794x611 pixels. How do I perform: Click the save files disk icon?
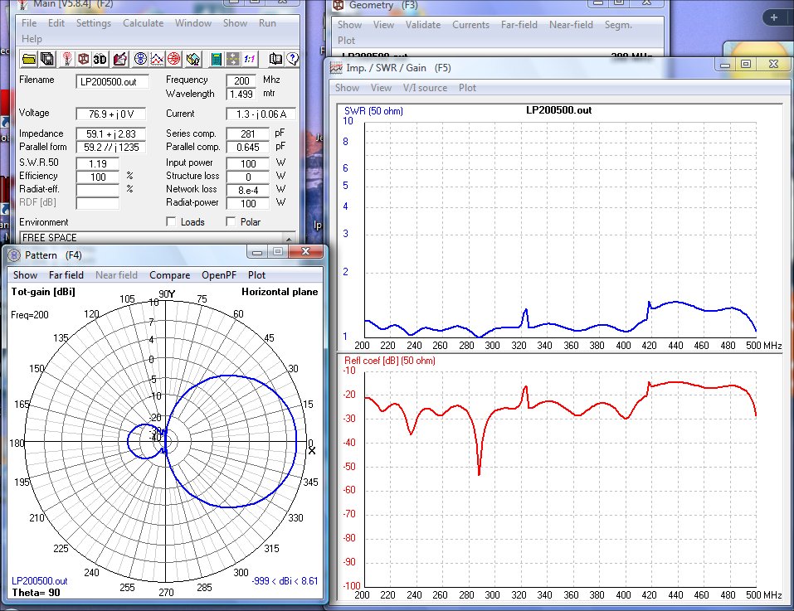(46, 59)
